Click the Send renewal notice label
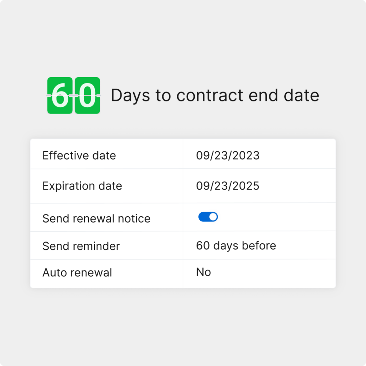This screenshot has height=366, width=366. coord(96,219)
